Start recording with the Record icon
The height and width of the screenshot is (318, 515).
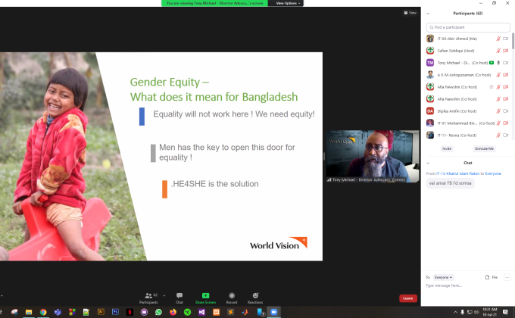click(232, 295)
